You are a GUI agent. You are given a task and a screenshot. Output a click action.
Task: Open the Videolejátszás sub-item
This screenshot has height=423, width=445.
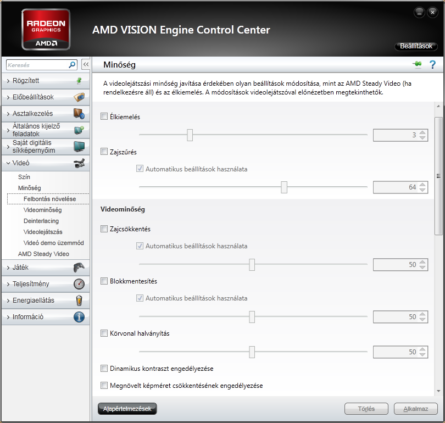click(43, 232)
